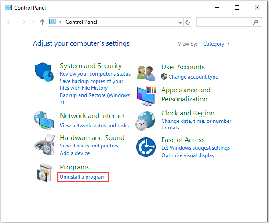Open the Network and Internet globe icon
Viewport: 269px width, 223px height.
point(44,120)
